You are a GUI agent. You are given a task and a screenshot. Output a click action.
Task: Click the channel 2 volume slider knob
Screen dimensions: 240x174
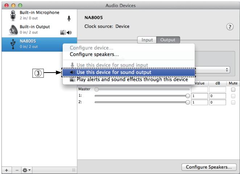188,102
